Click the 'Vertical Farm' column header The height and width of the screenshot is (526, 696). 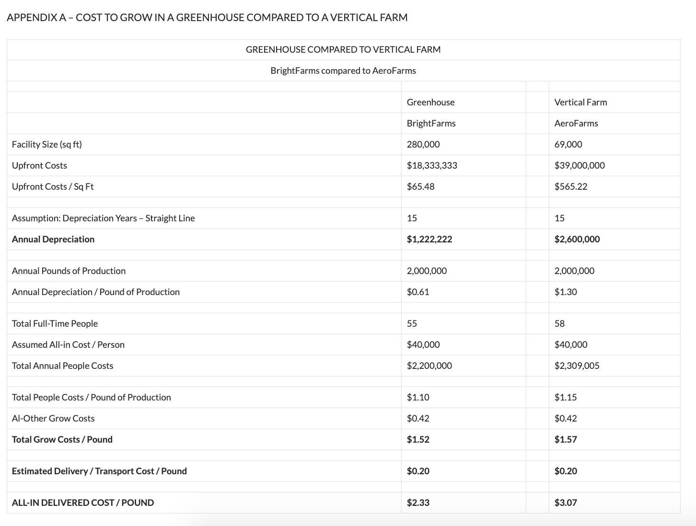580,102
